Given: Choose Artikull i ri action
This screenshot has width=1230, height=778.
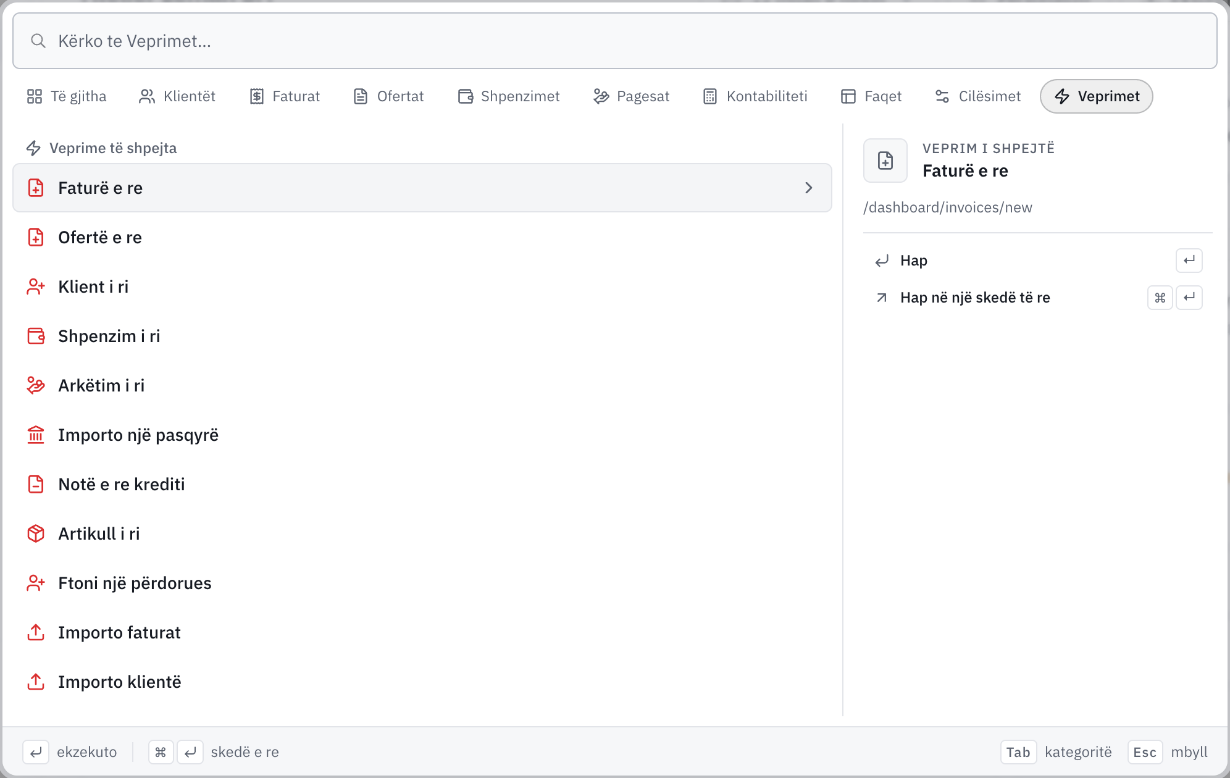Looking at the screenshot, I should point(422,533).
